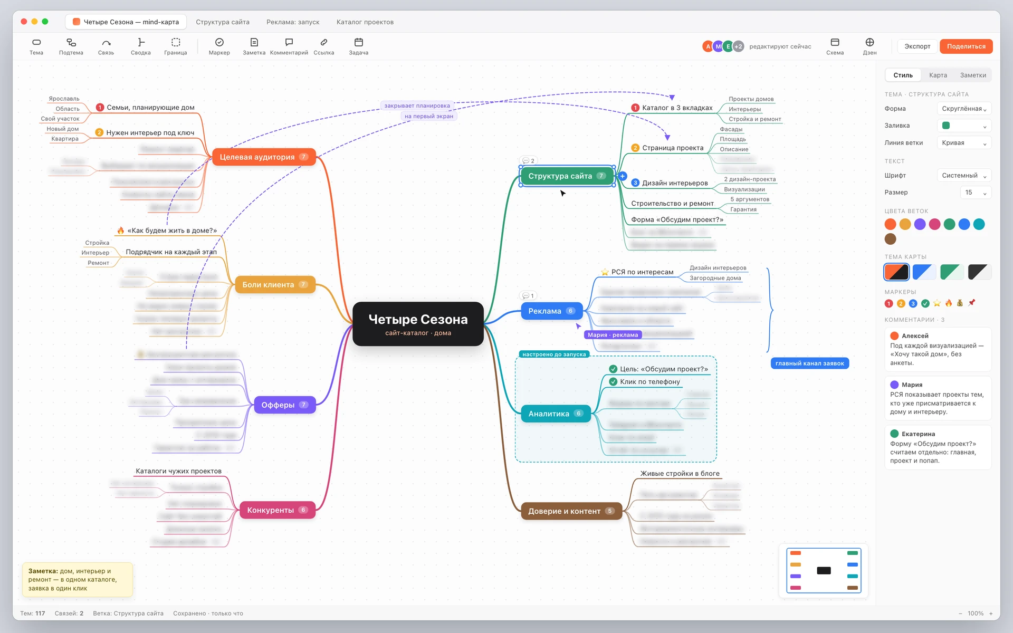Insert a Ссылка link
The image size is (1013, 633).
pyautogui.click(x=324, y=46)
